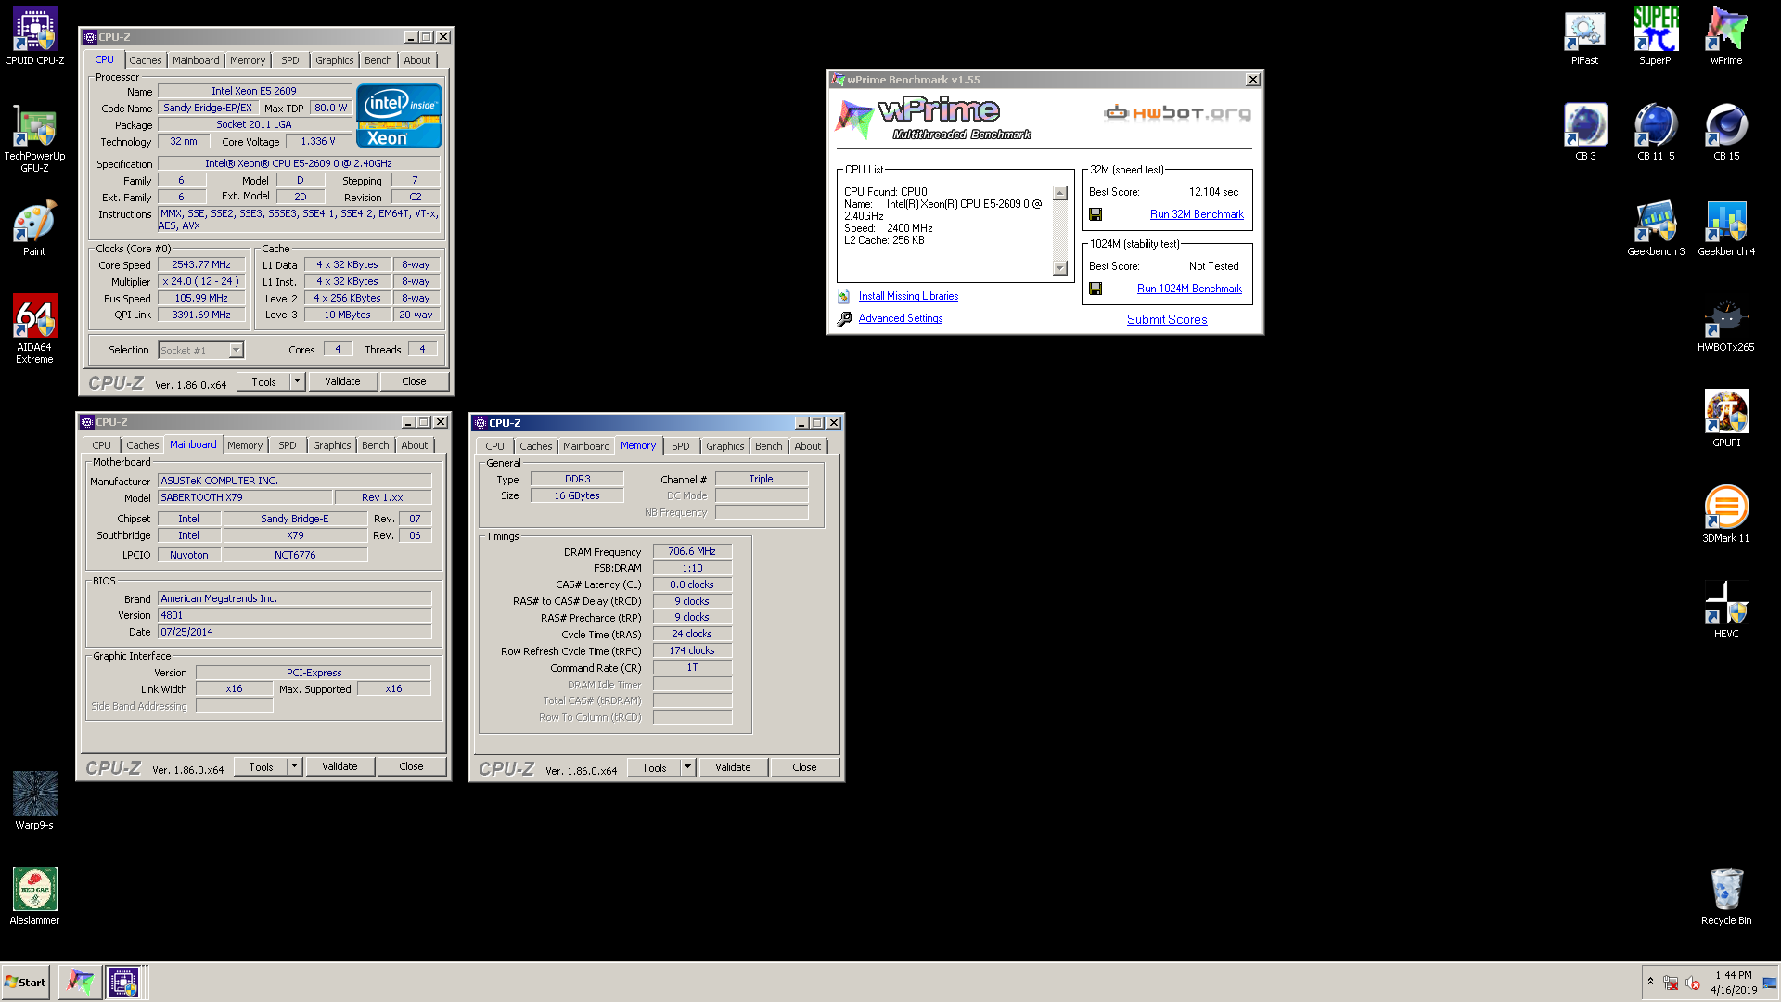
Task: Launch Geekbench 3 from the desktop
Action: [x=1656, y=228]
